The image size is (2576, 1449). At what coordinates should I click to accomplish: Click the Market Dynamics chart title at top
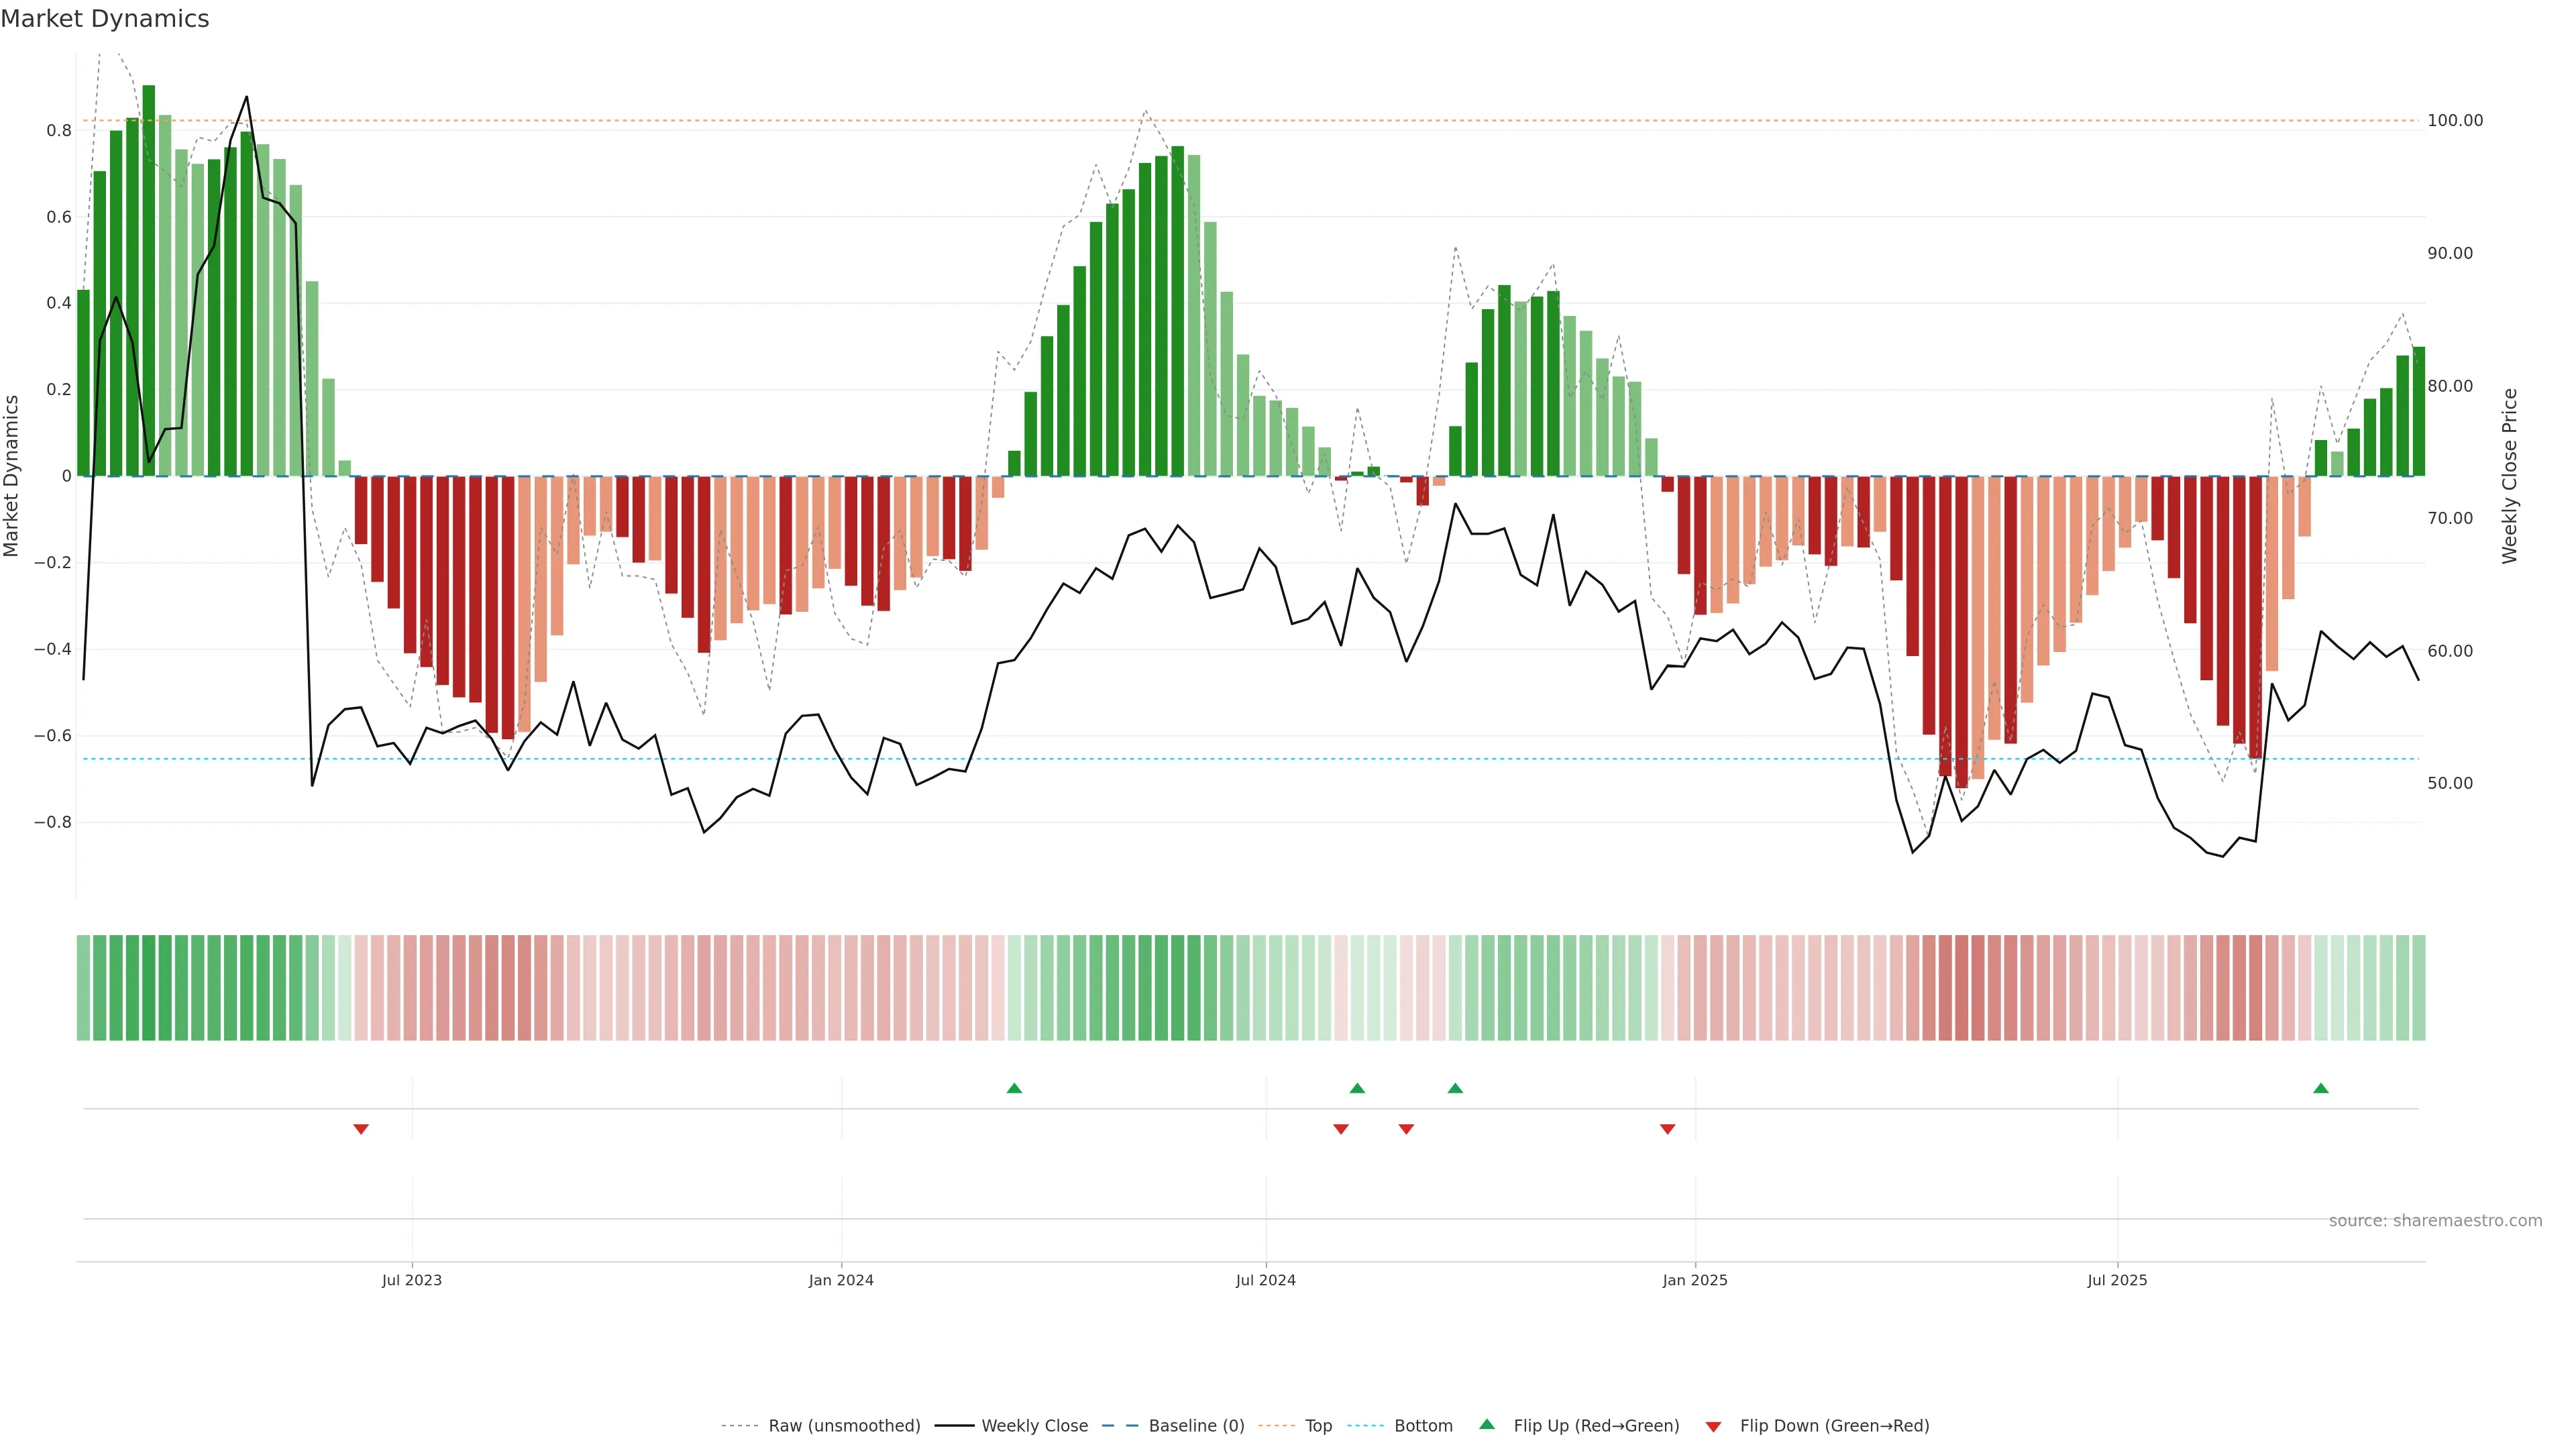tap(105, 19)
